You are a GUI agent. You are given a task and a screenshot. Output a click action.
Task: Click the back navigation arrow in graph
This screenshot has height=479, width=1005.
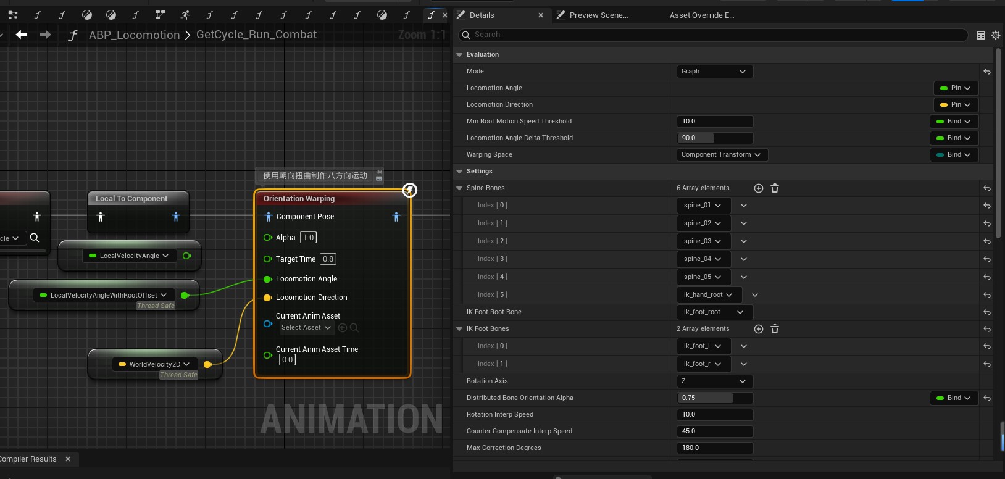22,35
